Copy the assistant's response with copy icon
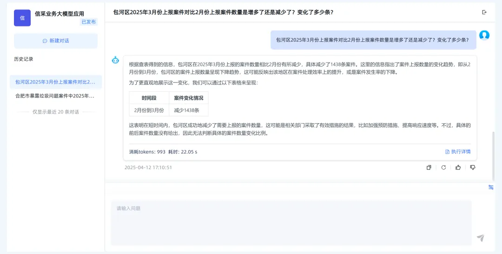The image size is (502, 254). pos(429,167)
